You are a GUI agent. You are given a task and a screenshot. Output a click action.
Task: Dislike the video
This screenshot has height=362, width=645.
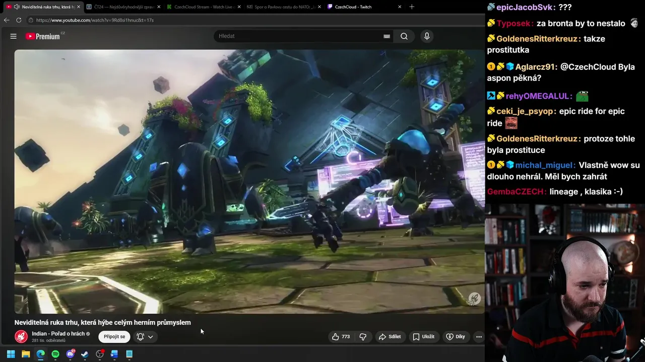(x=363, y=337)
